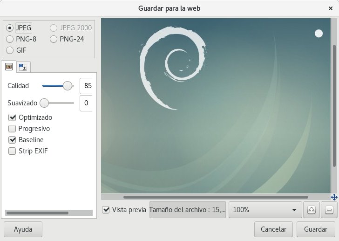The height and width of the screenshot is (241, 339).
Task: Click the Suavizado slider handle
Action: [x=44, y=103]
